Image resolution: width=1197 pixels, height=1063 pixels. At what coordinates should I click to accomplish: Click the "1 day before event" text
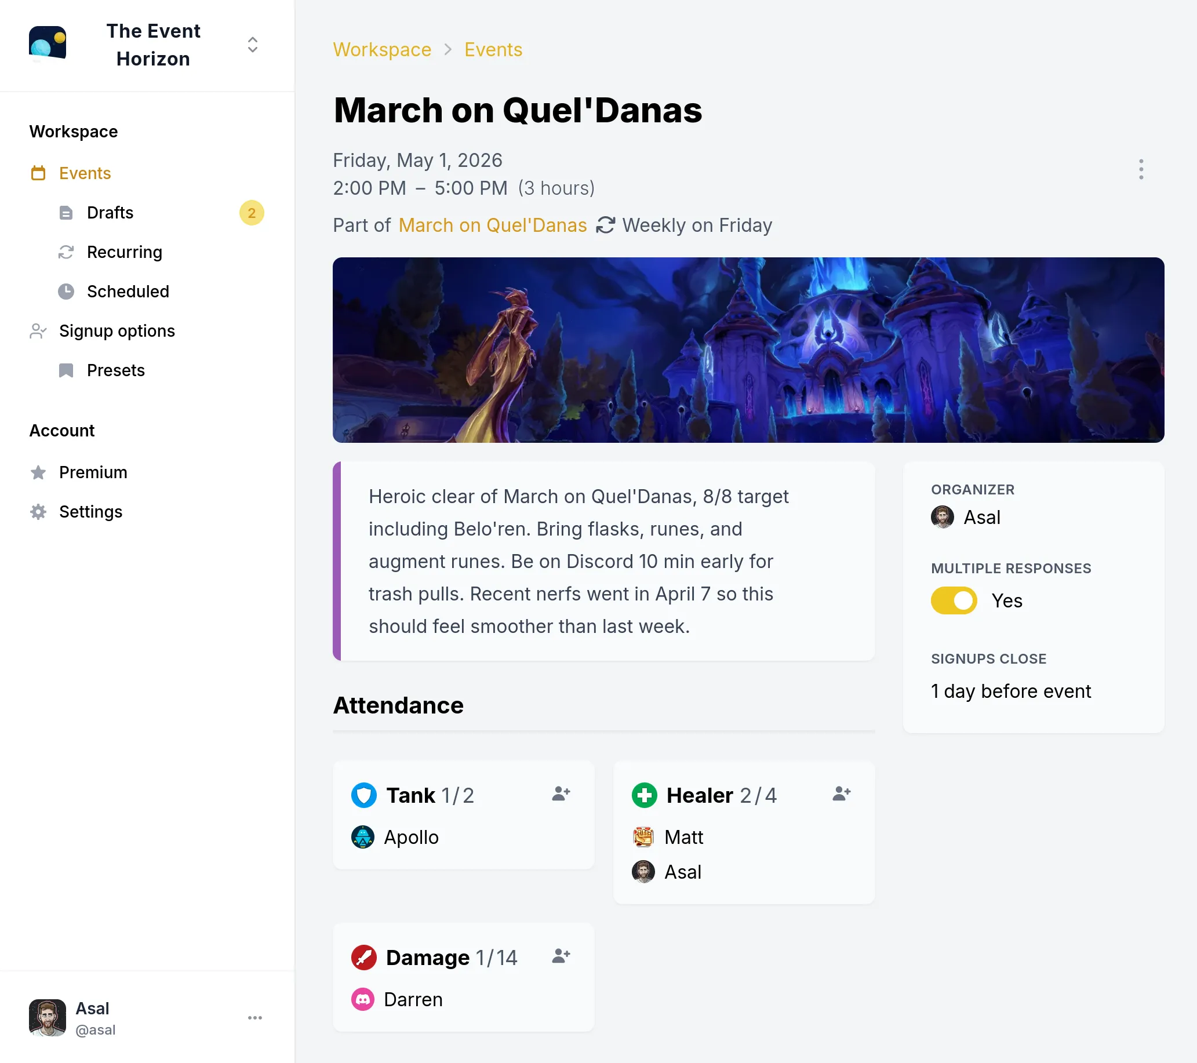pyautogui.click(x=1011, y=691)
